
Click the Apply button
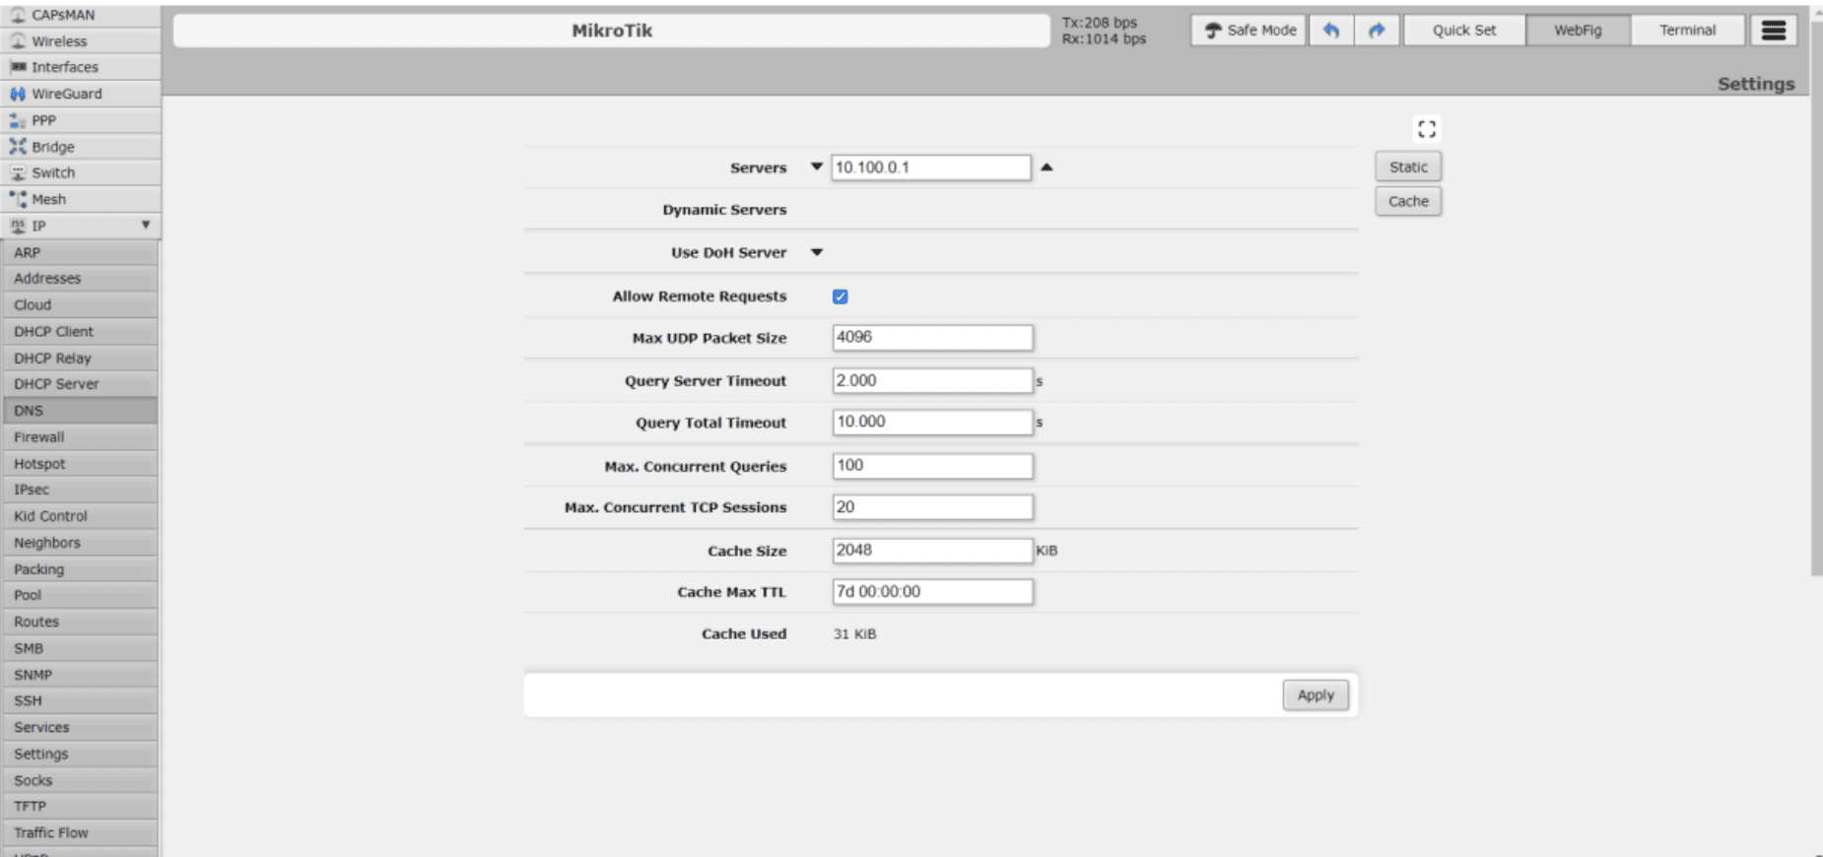(1315, 695)
